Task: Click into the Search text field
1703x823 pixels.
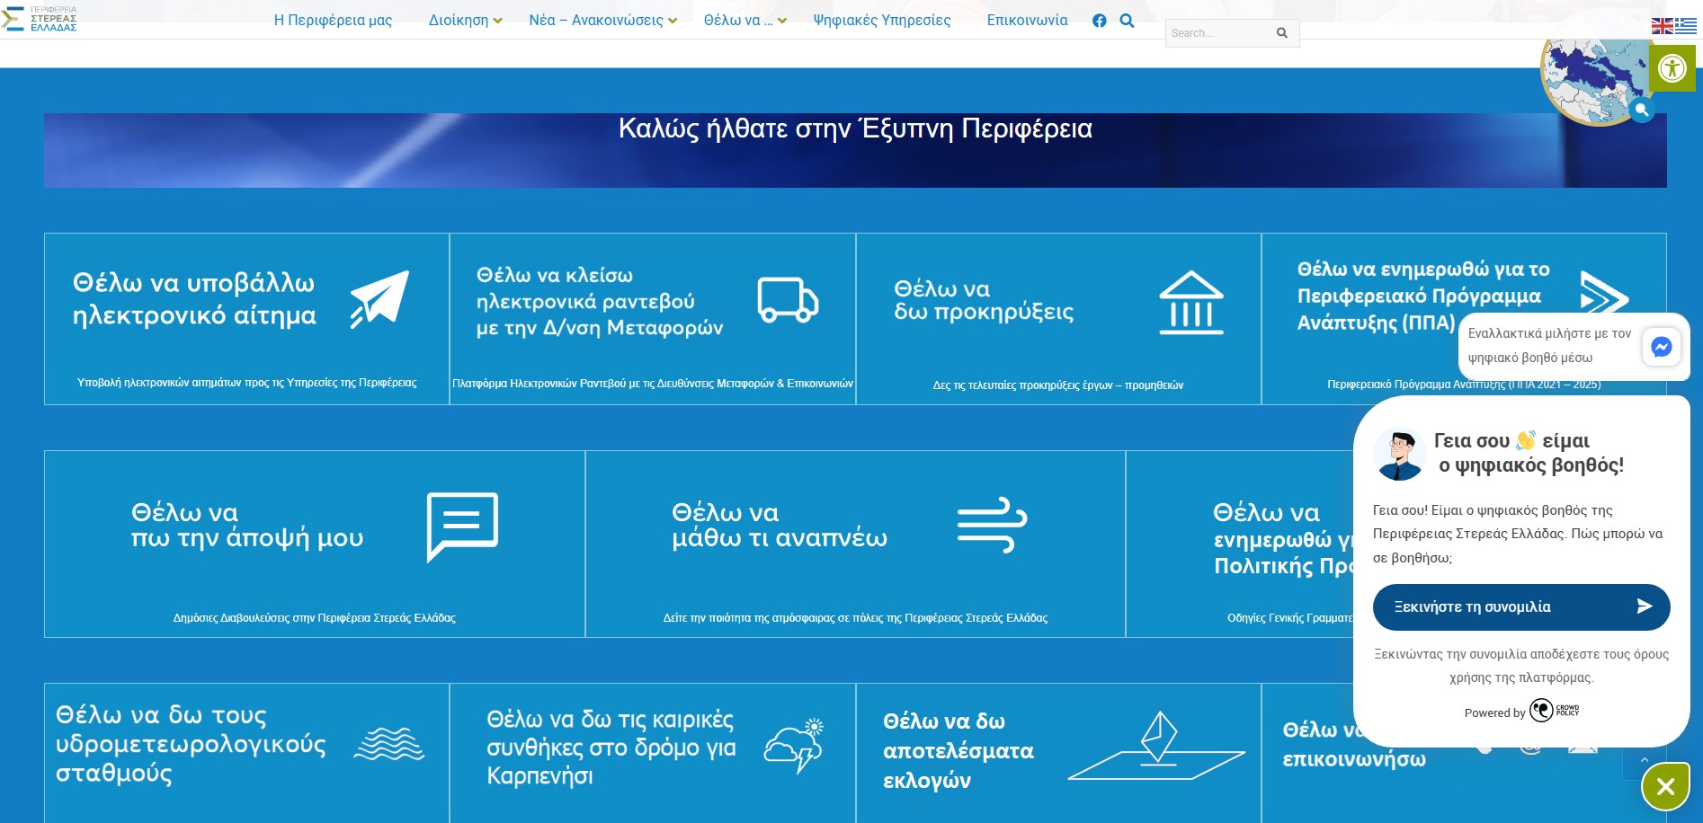Action: 1218,33
